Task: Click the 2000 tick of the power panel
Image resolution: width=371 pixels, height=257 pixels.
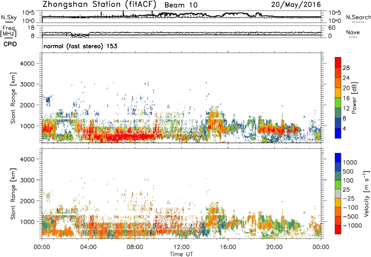Action: 27,105
